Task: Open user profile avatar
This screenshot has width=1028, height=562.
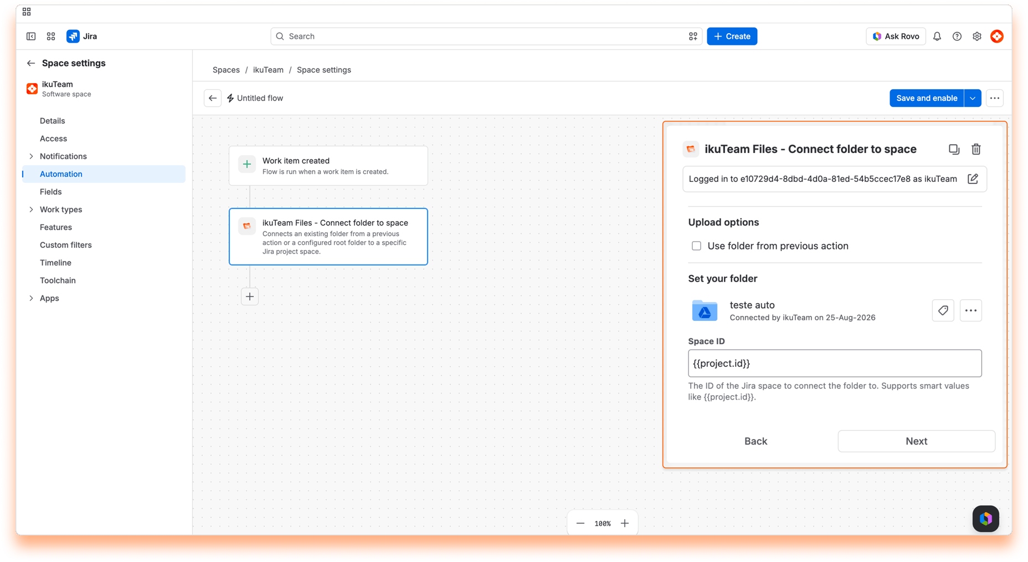Action: pos(997,36)
